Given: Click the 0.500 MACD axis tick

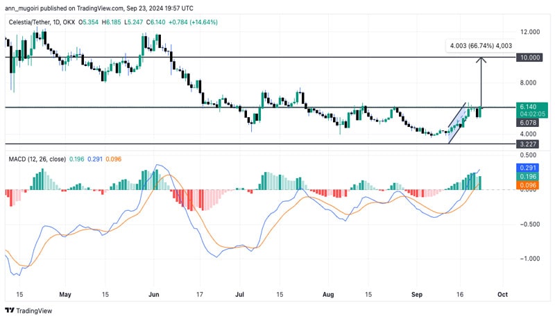Looking at the screenshot, I should tap(528, 155).
